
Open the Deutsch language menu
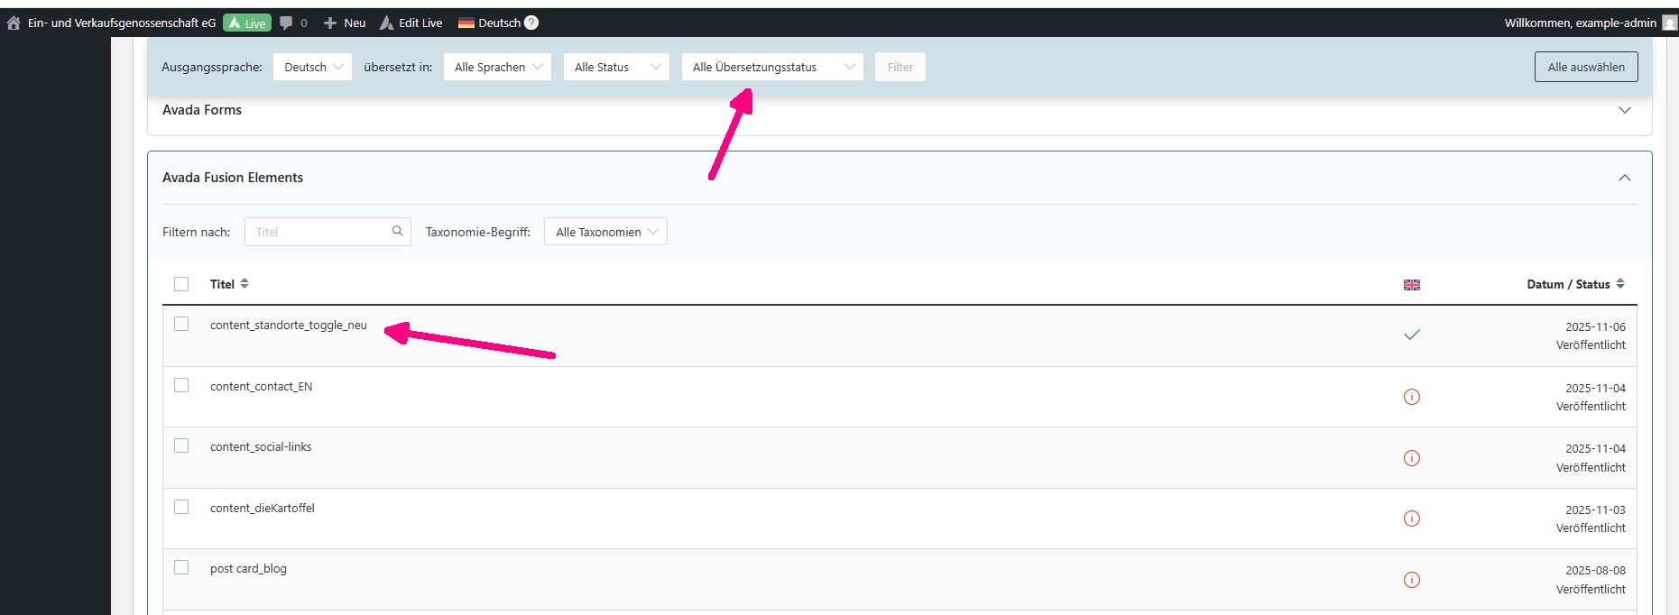(x=499, y=23)
